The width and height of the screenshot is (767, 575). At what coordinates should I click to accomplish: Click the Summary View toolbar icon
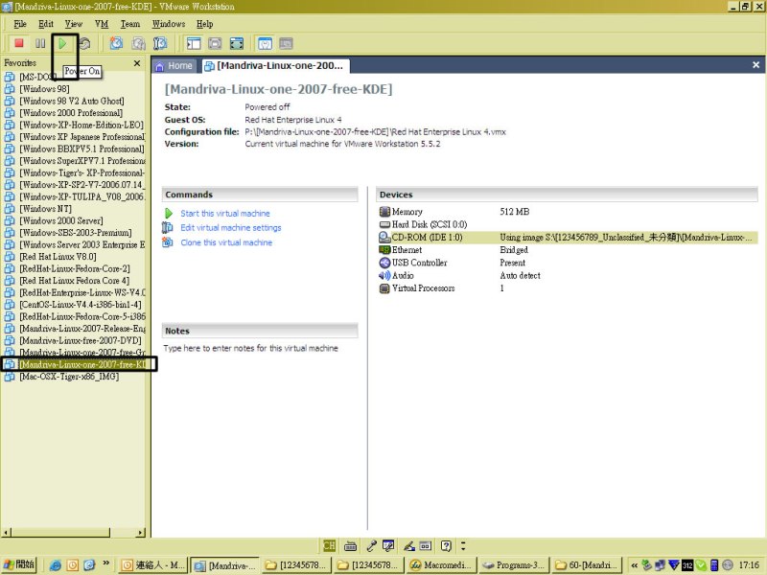pos(265,43)
